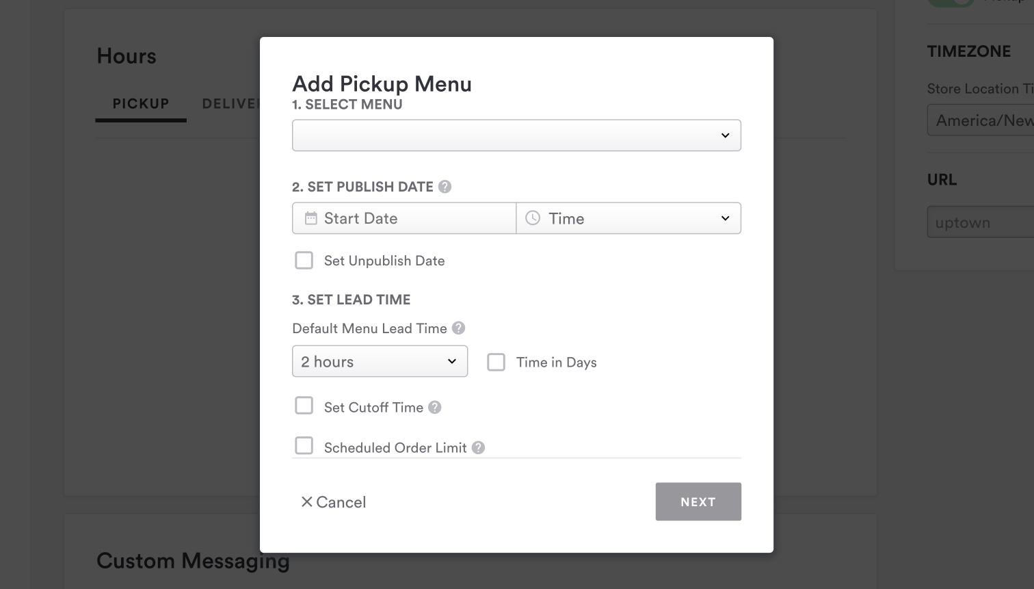This screenshot has height=589, width=1034.
Task: Enable the Scheduled Order Limit checkbox
Action: 304,446
